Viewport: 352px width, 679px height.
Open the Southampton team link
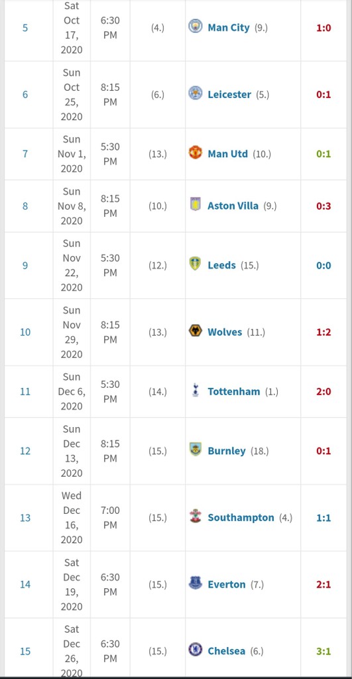(241, 517)
